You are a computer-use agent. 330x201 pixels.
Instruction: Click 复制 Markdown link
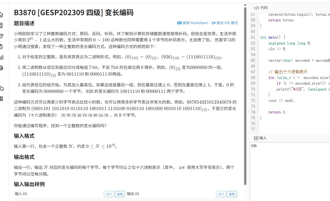click(193, 23)
